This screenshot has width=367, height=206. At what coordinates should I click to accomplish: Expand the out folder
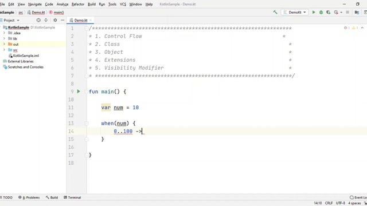4,44
